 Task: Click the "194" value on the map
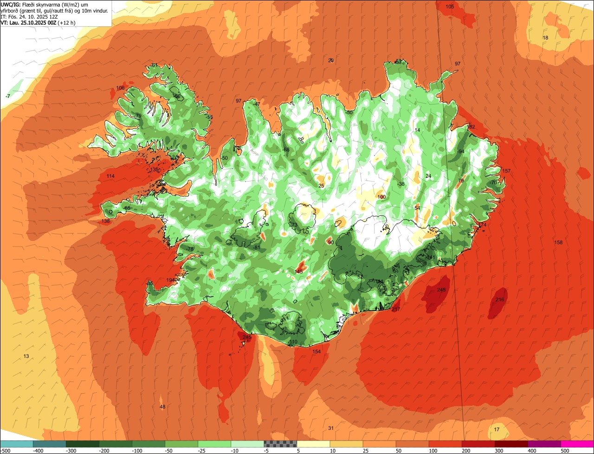click(171, 280)
